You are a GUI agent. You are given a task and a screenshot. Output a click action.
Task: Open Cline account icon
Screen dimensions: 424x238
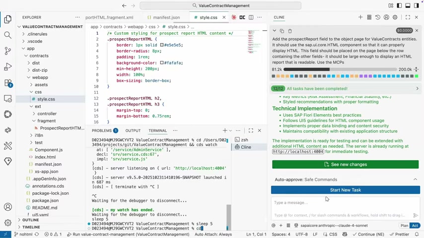point(386,17)
